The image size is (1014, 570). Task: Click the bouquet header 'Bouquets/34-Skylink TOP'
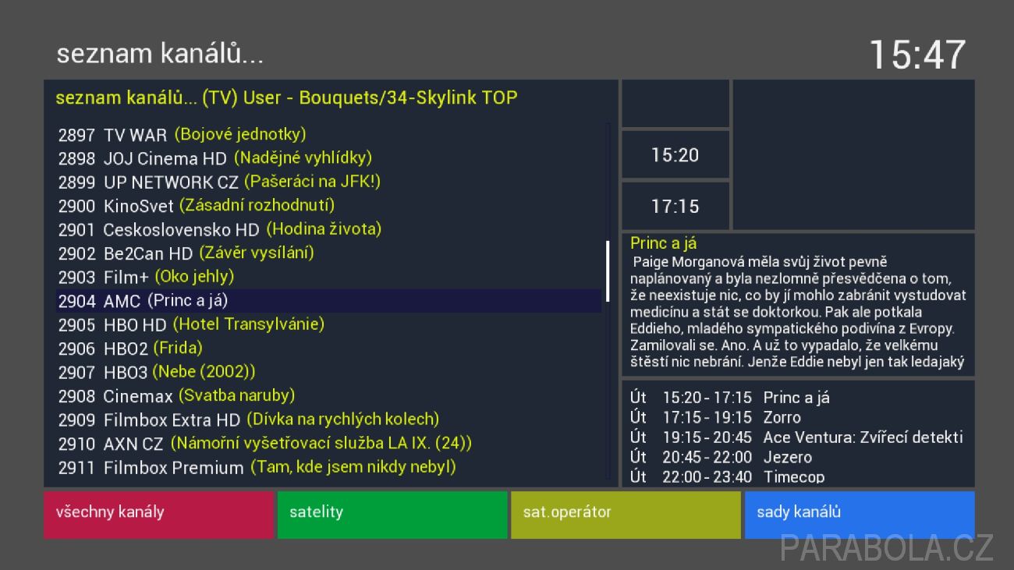point(408,98)
